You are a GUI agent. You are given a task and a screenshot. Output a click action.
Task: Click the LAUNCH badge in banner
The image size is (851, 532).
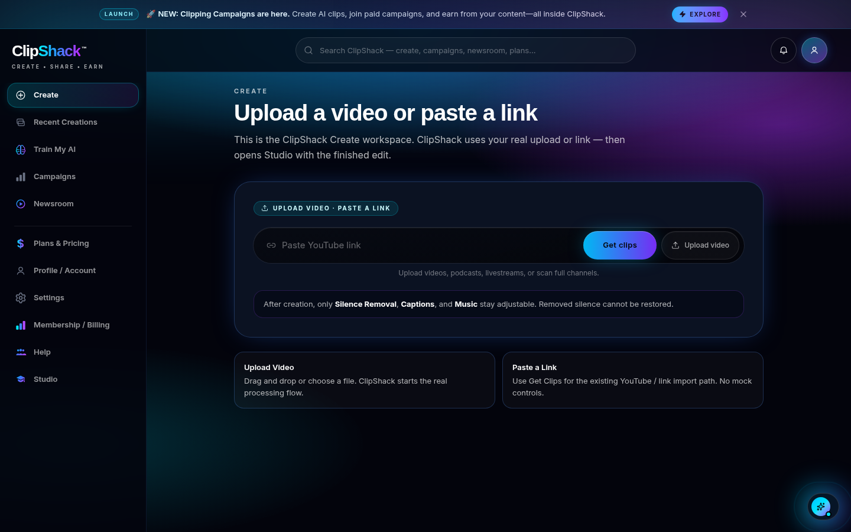[119, 14]
